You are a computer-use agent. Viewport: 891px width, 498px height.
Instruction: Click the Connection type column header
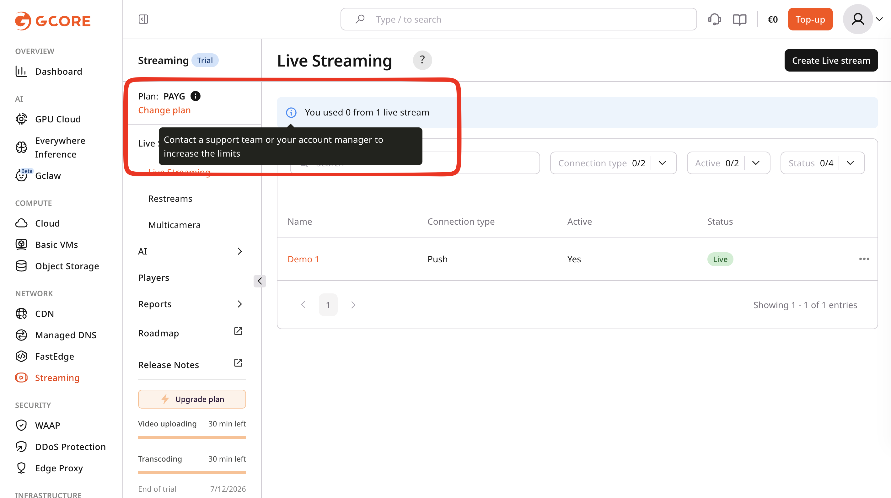[461, 222]
